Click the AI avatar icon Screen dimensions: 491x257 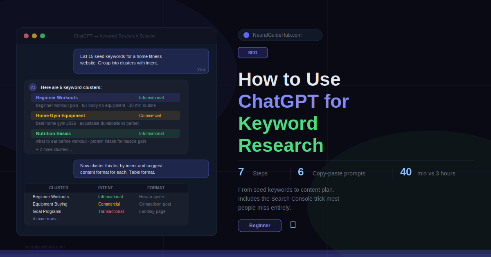click(33, 87)
